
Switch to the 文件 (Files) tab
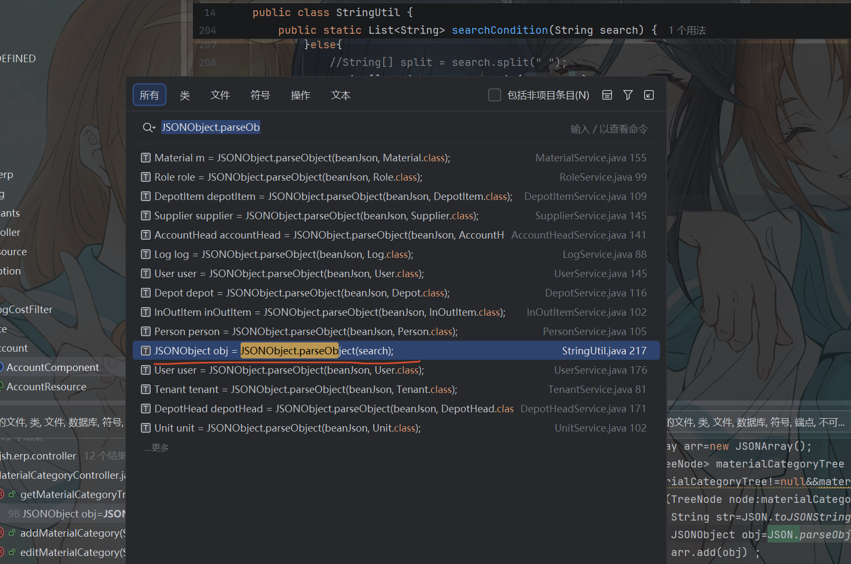point(220,95)
